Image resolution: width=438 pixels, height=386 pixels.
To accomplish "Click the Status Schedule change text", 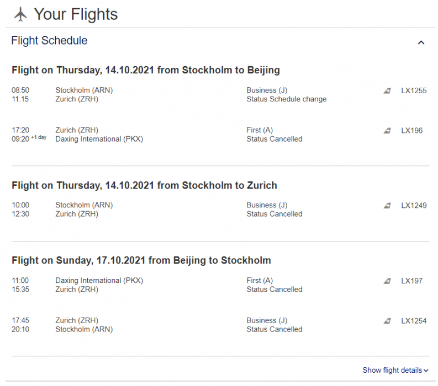I will click(x=286, y=99).
